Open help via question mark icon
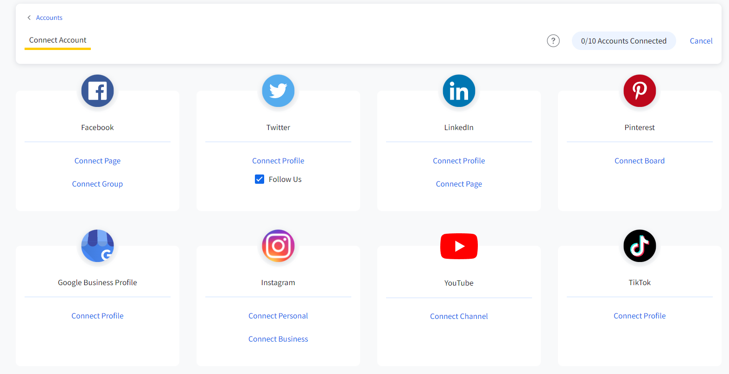The height and width of the screenshot is (374, 729). tap(553, 41)
